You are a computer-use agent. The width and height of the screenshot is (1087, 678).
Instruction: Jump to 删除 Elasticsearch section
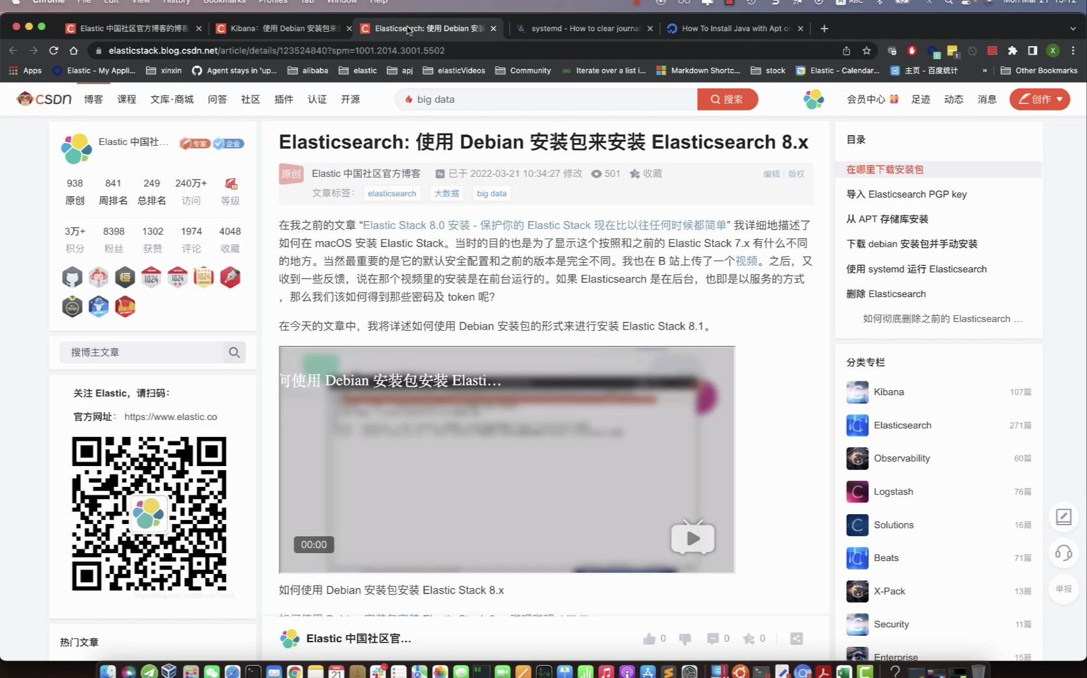click(x=886, y=294)
